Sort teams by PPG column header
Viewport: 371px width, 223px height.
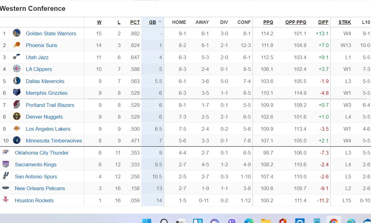(268, 22)
